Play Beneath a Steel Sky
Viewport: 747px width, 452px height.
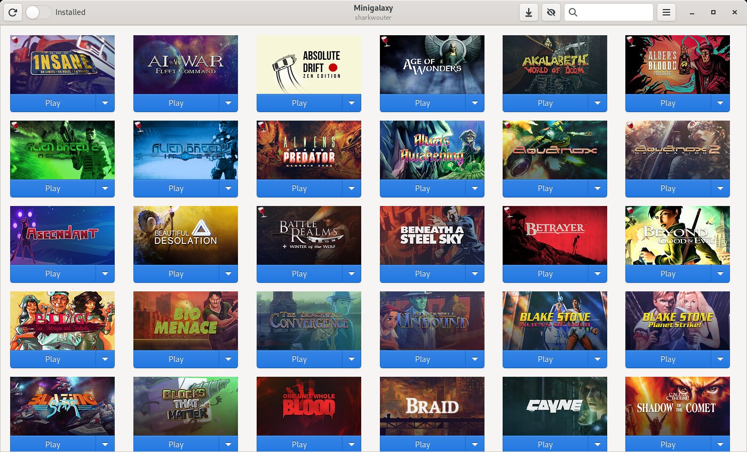coord(422,273)
